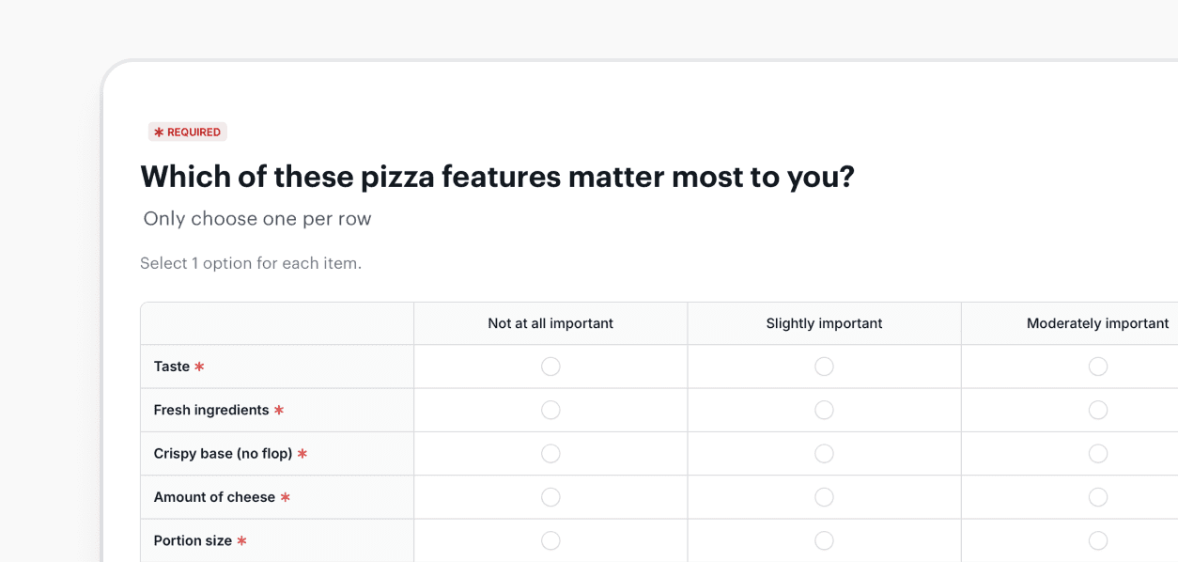Choose 'Slightly important' for Crispy base
Viewport: 1178px width, 562px height.
point(824,454)
